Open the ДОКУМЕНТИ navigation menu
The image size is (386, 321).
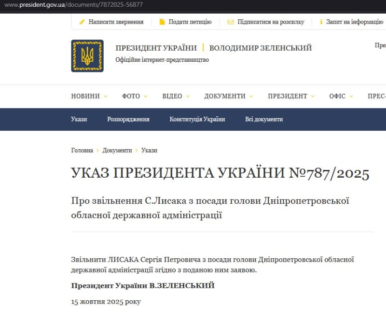pyautogui.click(x=229, y=96)
